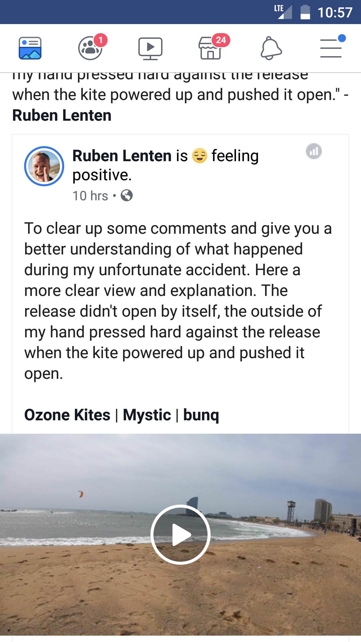The image size is (361, 642).
Task: View Ruben Lenten's profile picture
Action: 44,166
